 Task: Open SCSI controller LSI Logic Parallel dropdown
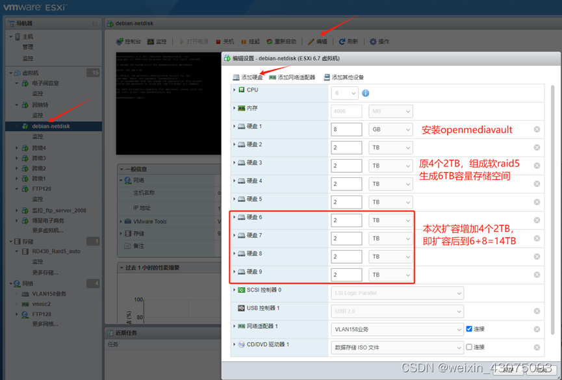[397, 293]
